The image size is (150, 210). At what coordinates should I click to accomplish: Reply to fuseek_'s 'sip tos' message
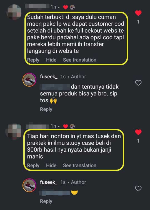point(46,109)
